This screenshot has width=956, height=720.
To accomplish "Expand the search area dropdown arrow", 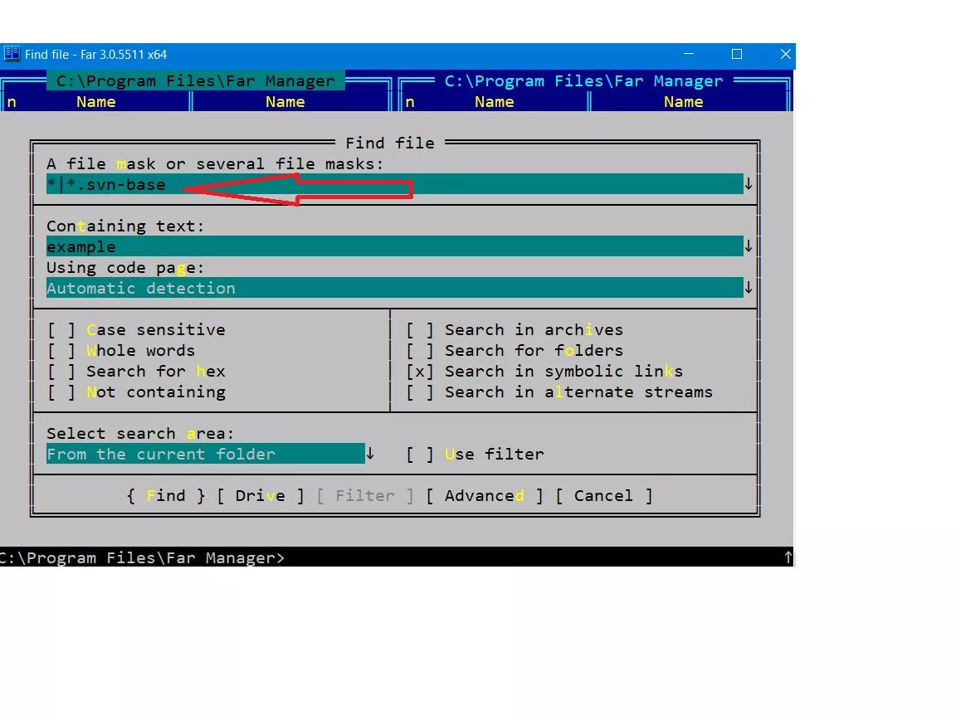I will pos(370,454).
